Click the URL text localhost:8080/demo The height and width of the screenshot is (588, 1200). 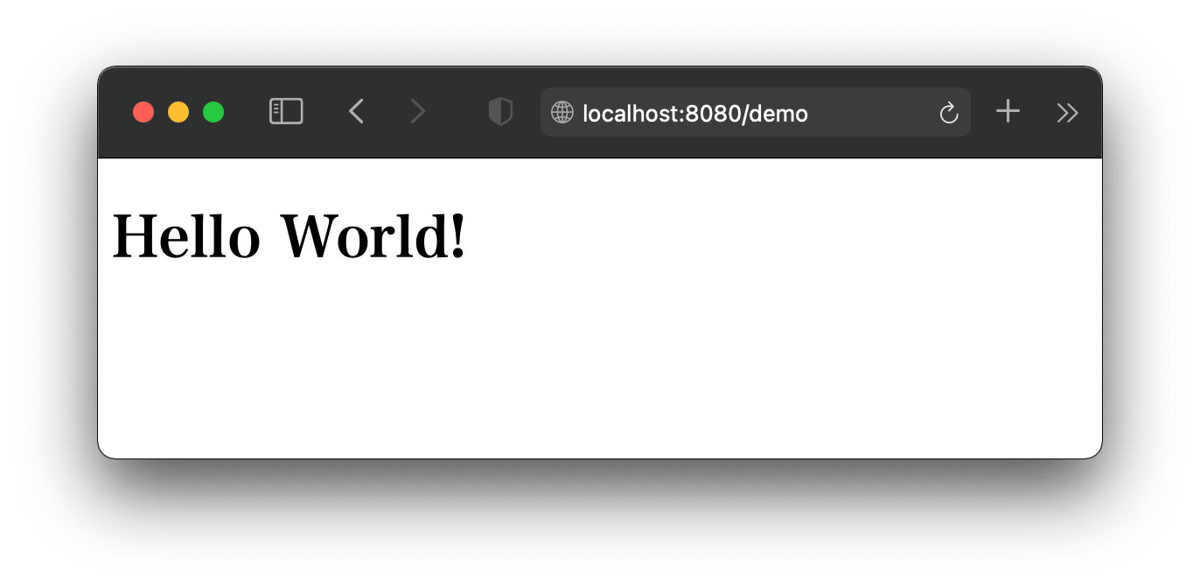tap(695, 113)
